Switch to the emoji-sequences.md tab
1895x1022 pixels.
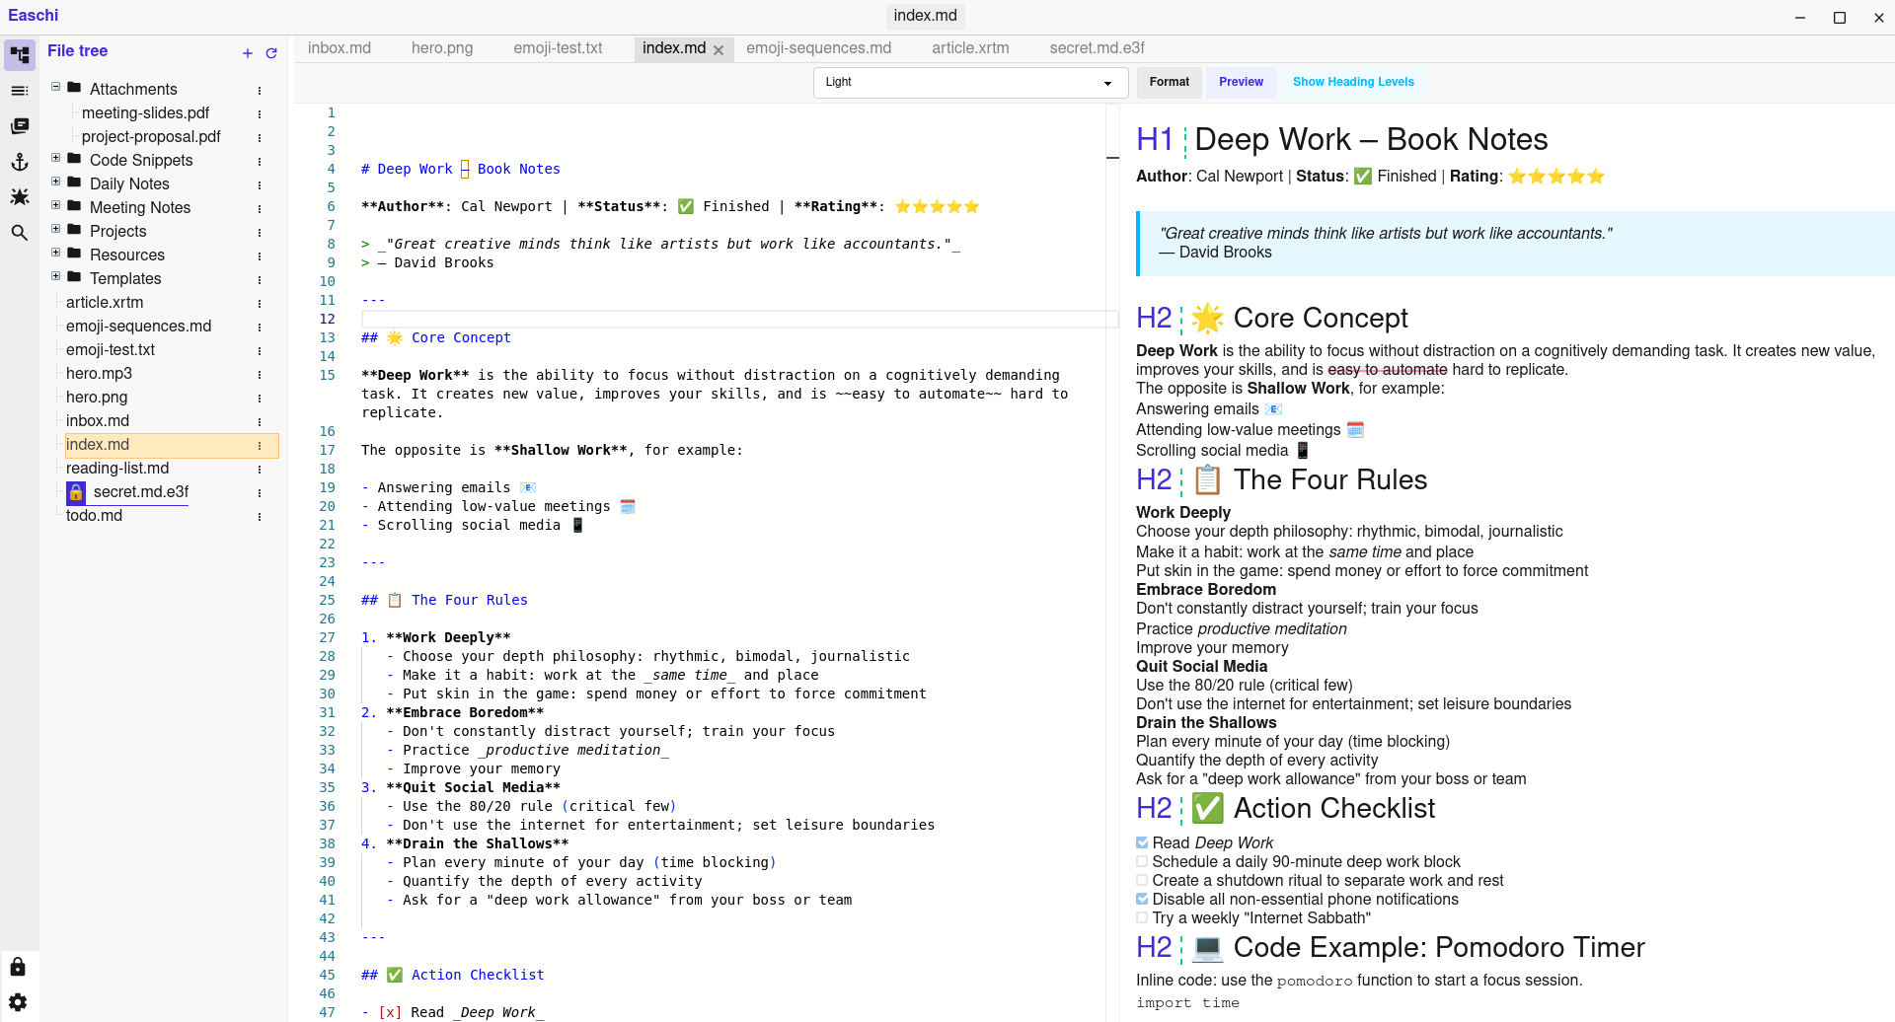coord(818,48)
